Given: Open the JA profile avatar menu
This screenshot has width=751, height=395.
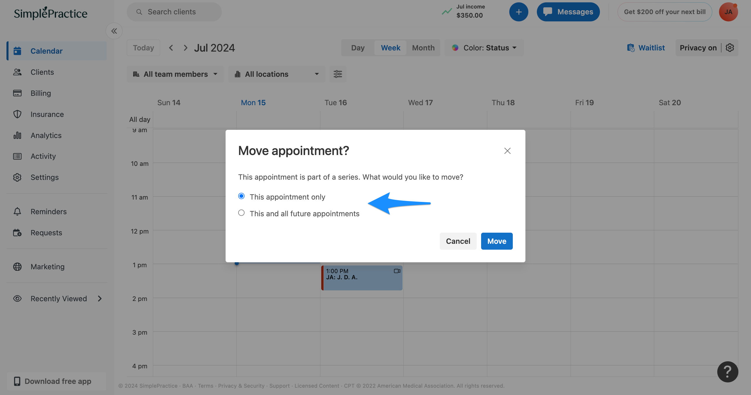Looking at the screenshot, I should click(728, 12).
